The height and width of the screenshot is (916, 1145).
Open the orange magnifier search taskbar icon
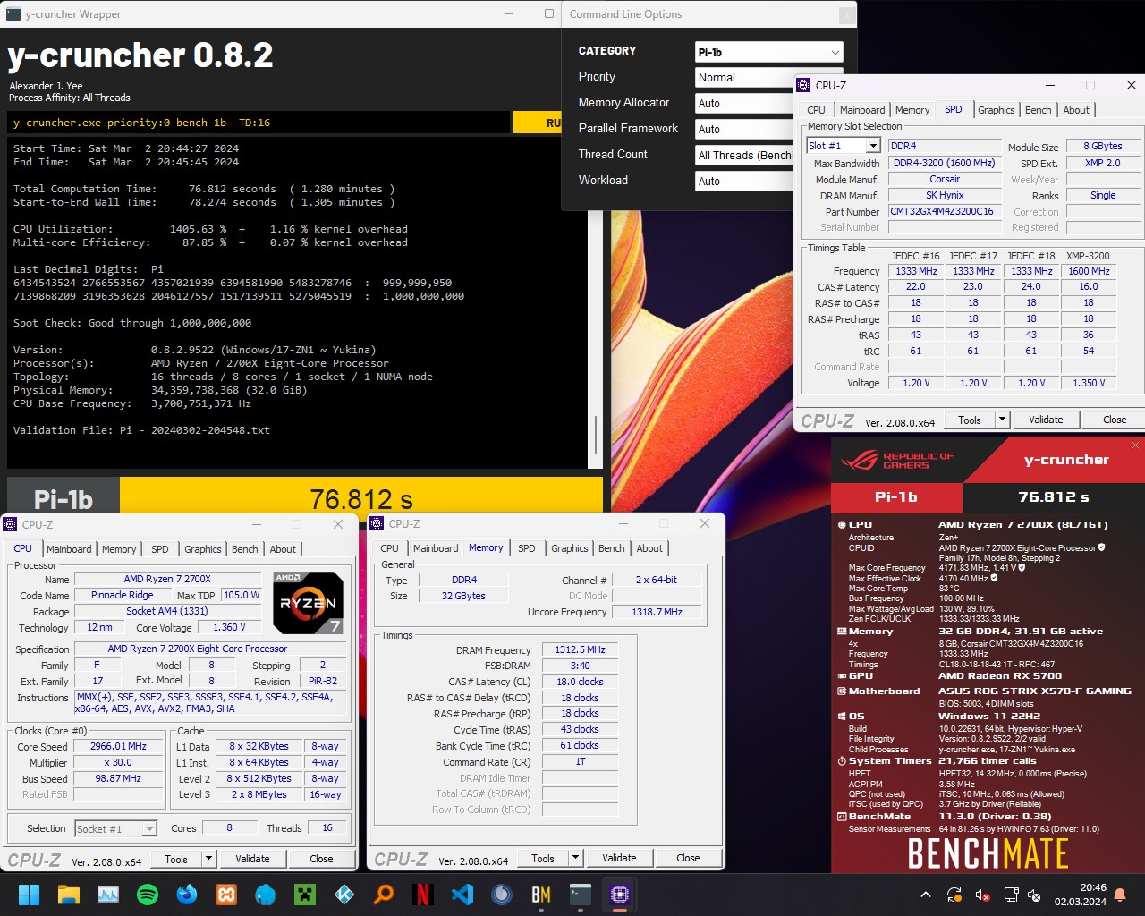pyautogui.click(x=384, y=894)
